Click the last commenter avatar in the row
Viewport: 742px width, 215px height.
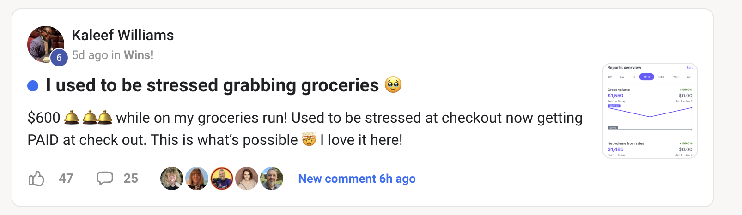272,179
